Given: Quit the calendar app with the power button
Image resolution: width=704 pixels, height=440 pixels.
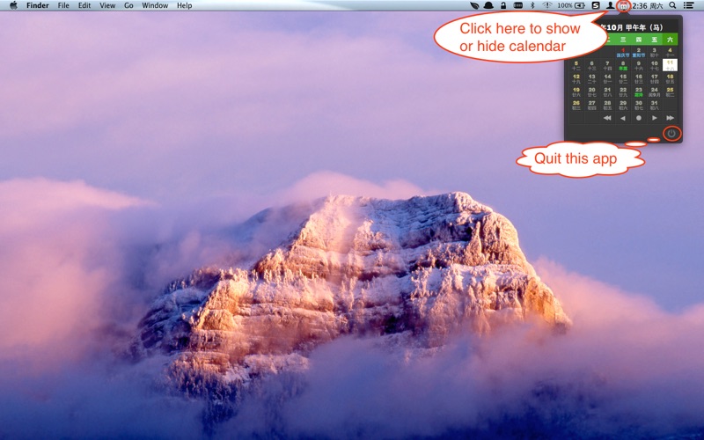Looking at the screenshot, I should [x=671, y=134].
